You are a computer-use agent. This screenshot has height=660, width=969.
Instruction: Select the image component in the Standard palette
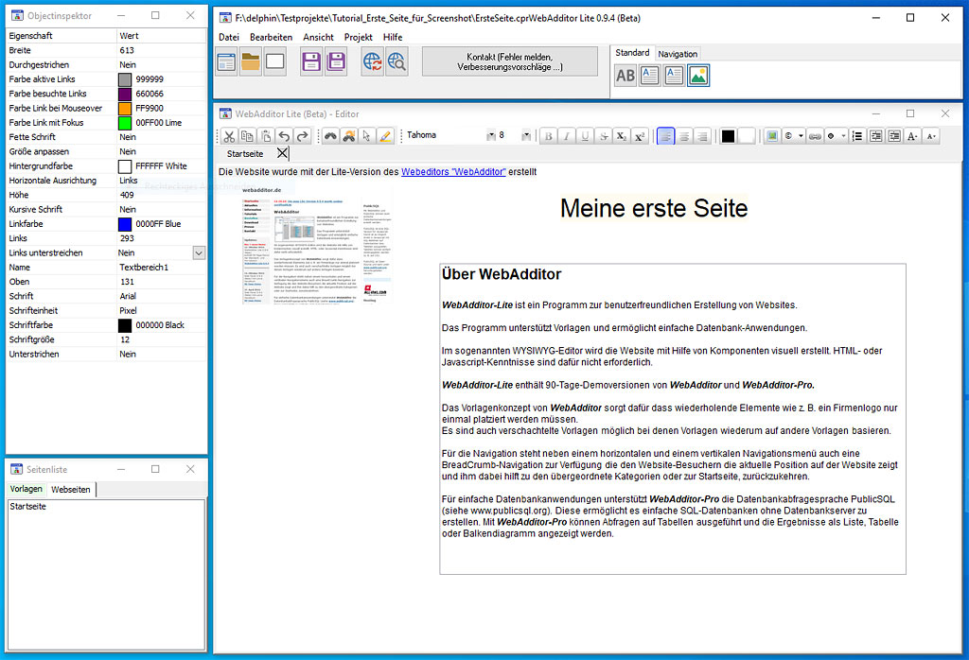click(x=698, y=76)
